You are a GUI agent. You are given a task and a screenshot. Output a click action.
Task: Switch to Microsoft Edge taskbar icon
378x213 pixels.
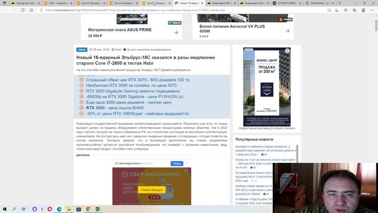59,209
